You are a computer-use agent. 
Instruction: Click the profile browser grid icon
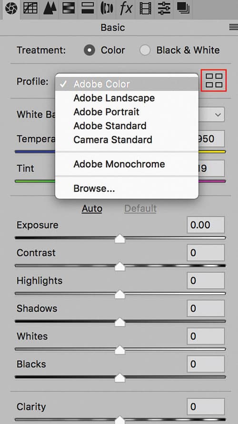tap(214, 81)
